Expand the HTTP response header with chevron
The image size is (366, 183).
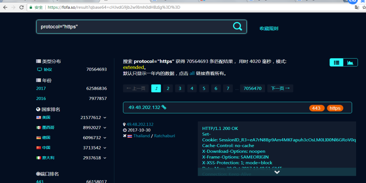click(277, 172)
